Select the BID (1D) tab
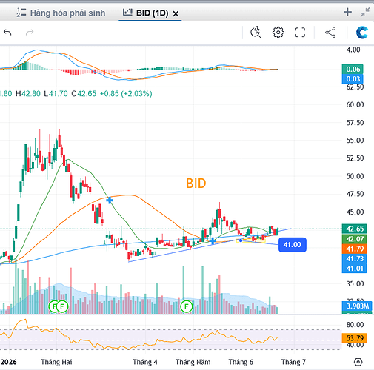This screenshot has width=374, height=370. pos(146,13)
